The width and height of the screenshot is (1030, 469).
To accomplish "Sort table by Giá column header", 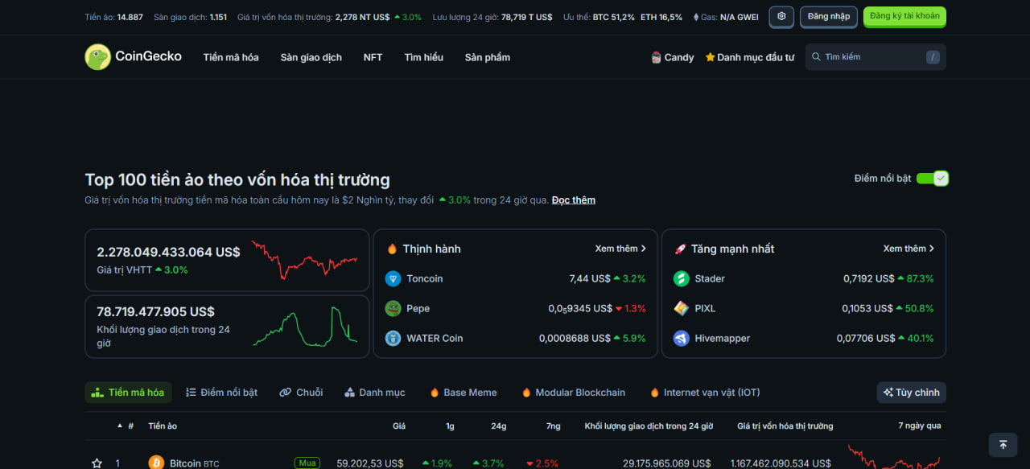I will (399, 426).
